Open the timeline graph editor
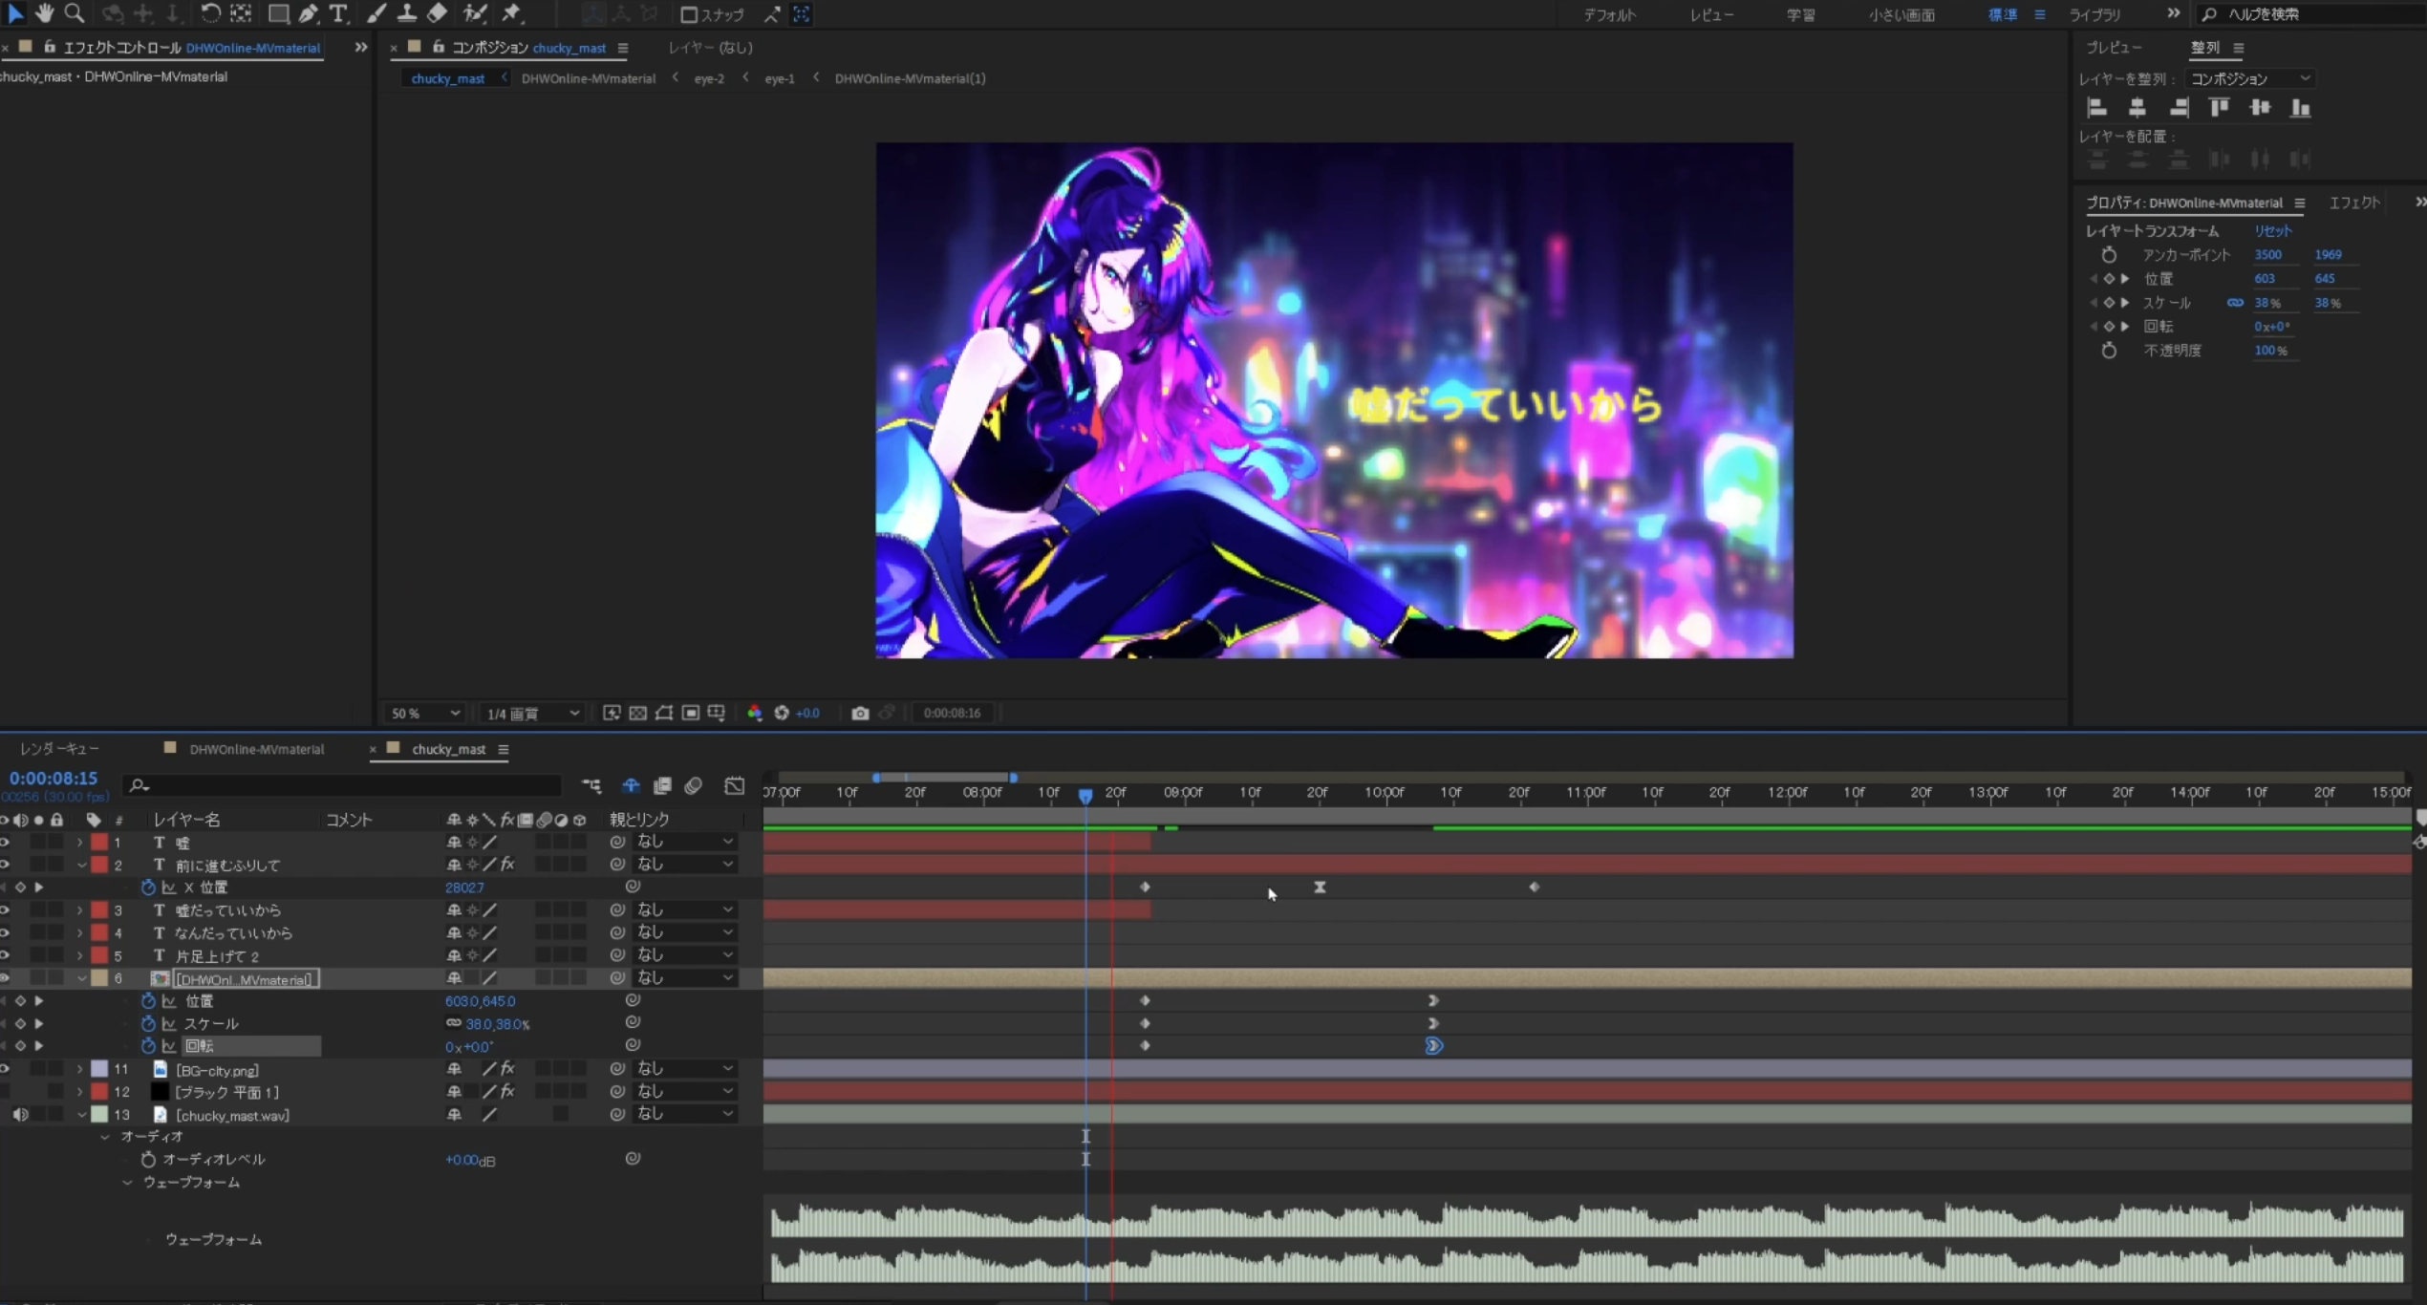The width and height of the screenshot is (2427, 1305). point(734,785)
